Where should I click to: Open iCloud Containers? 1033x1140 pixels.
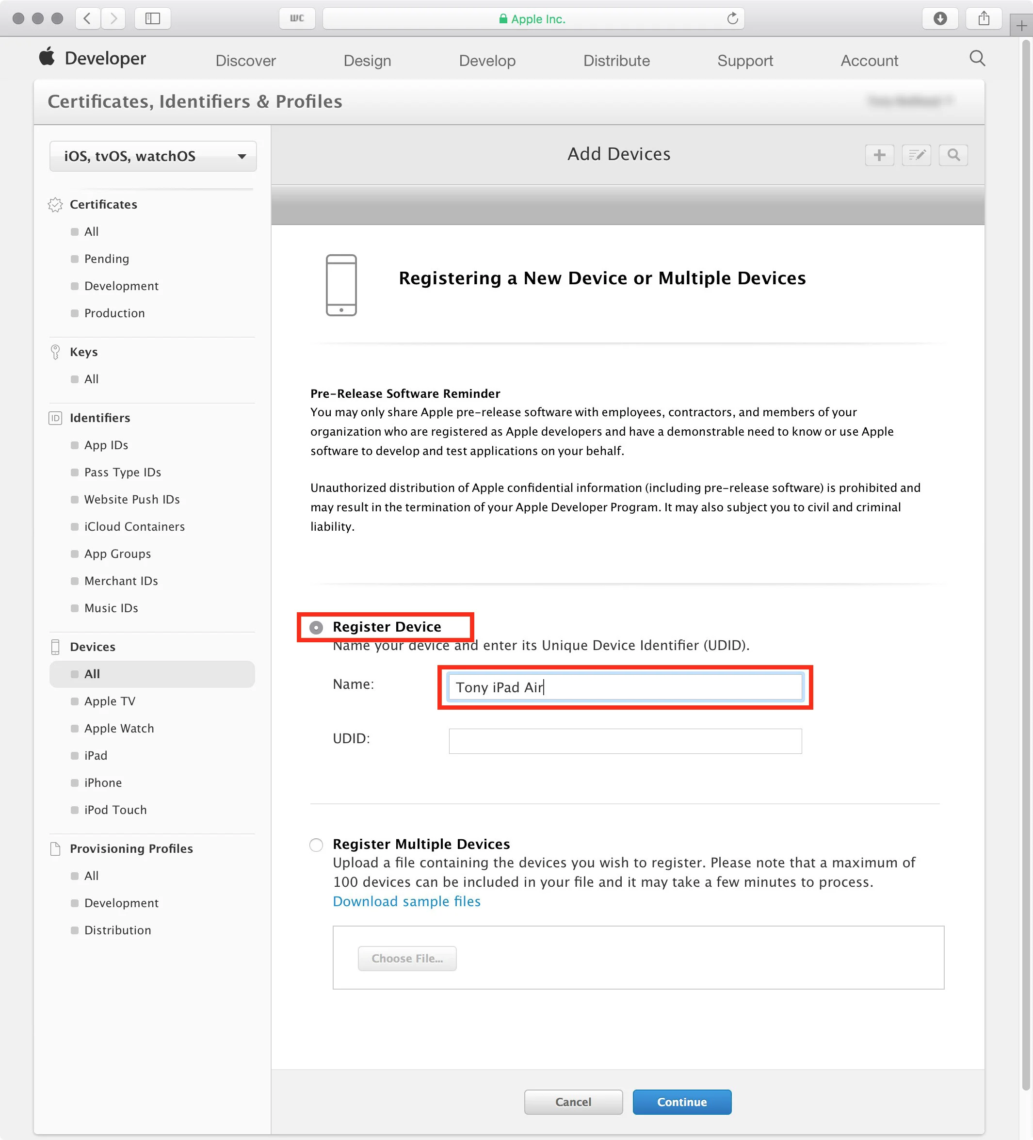click(x=134, y=527)
